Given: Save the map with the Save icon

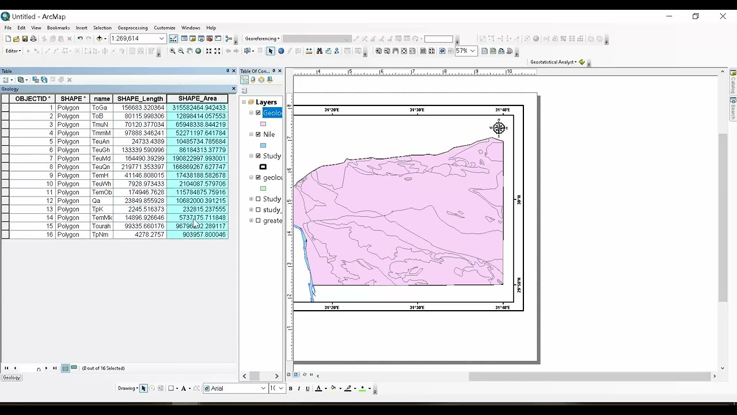Looking at the screenshot, I should point(25,39).
